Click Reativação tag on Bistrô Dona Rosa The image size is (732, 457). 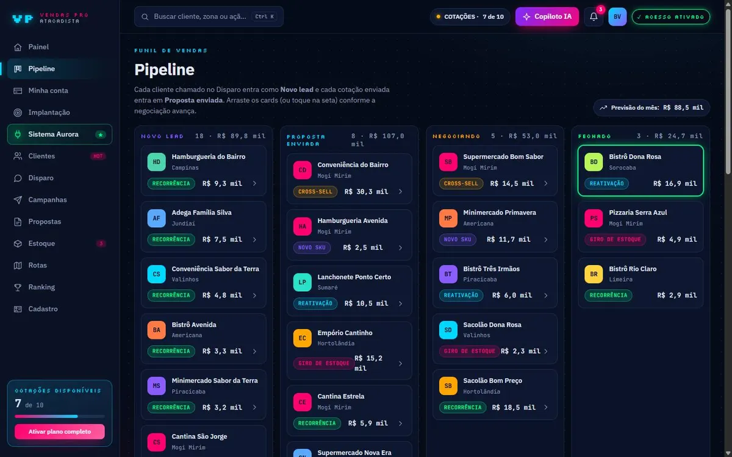608,183
